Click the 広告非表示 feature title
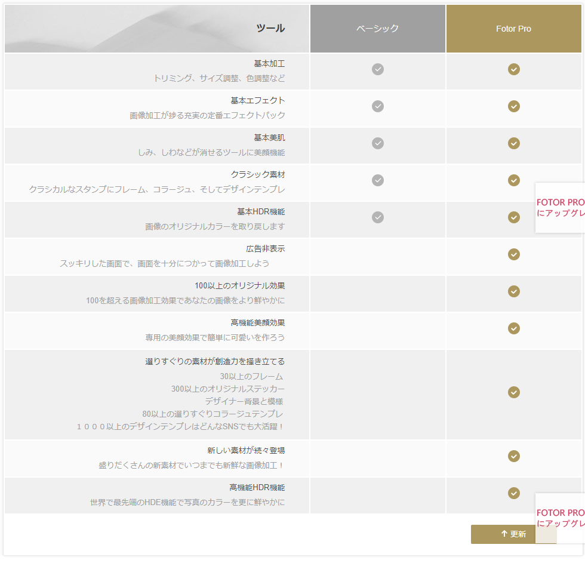 click(266, 248)
